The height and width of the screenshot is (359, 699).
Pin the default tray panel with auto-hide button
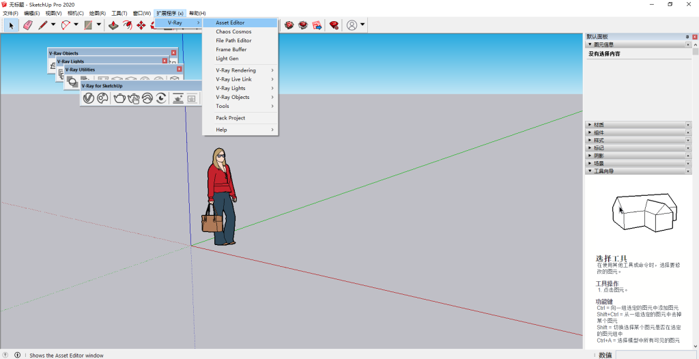[687, 36]
